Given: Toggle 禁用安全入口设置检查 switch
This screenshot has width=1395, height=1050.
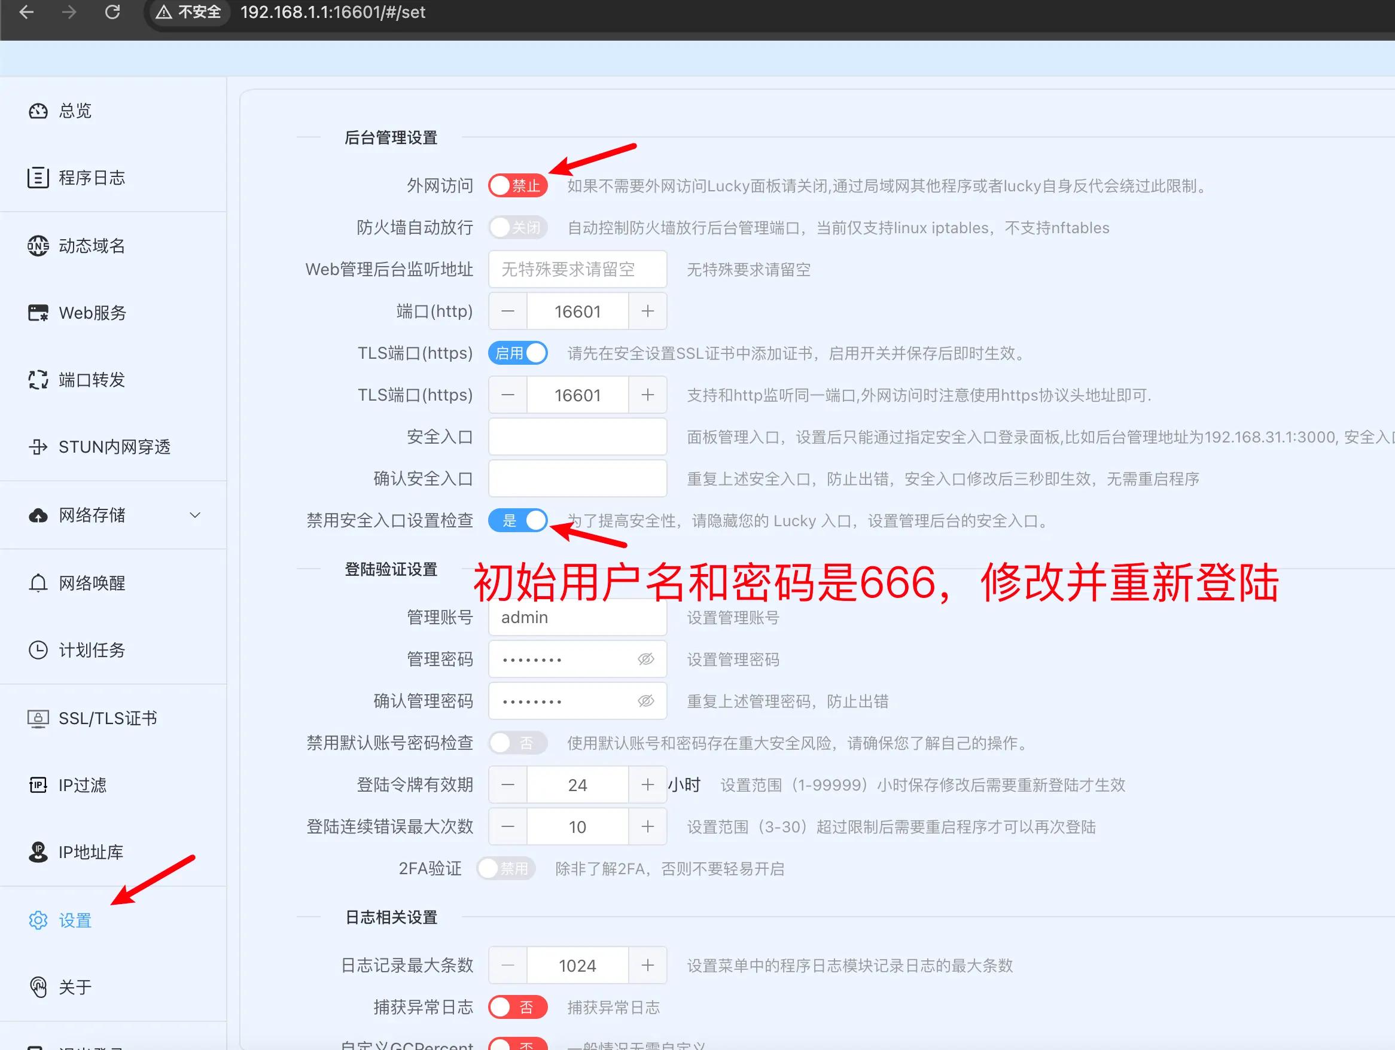Looking at the screenshot, I should [x=518, y=521].
